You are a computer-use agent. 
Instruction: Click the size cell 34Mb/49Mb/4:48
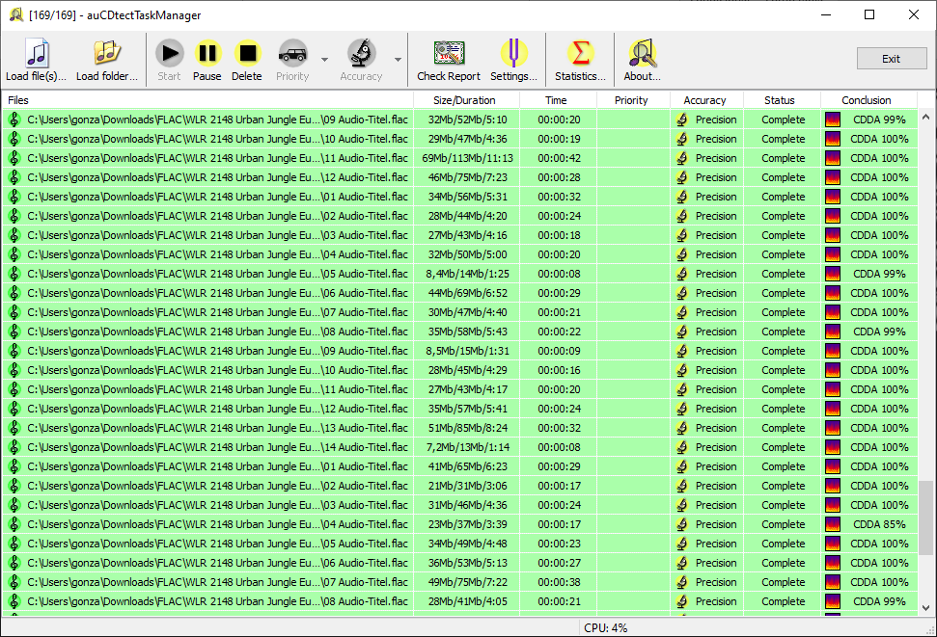click(467, 544)
